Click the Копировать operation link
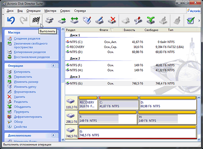Image resolution: width=203 pixels, height=149 pixels. [x=22, y=72]
